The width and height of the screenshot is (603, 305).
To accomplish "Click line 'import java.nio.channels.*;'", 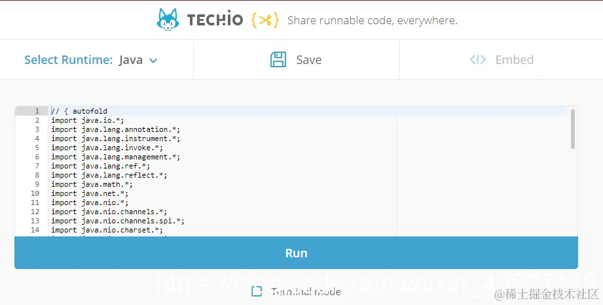I will click(x=109, y=212).
